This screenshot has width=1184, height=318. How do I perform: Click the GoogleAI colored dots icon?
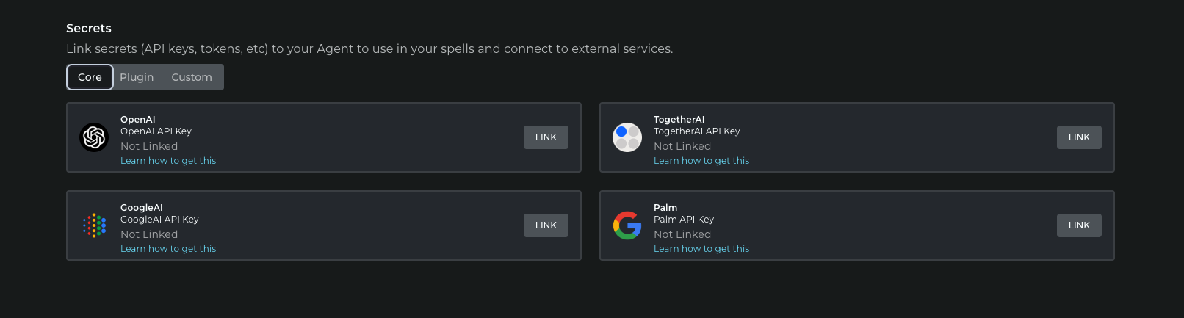click(94, 225)
